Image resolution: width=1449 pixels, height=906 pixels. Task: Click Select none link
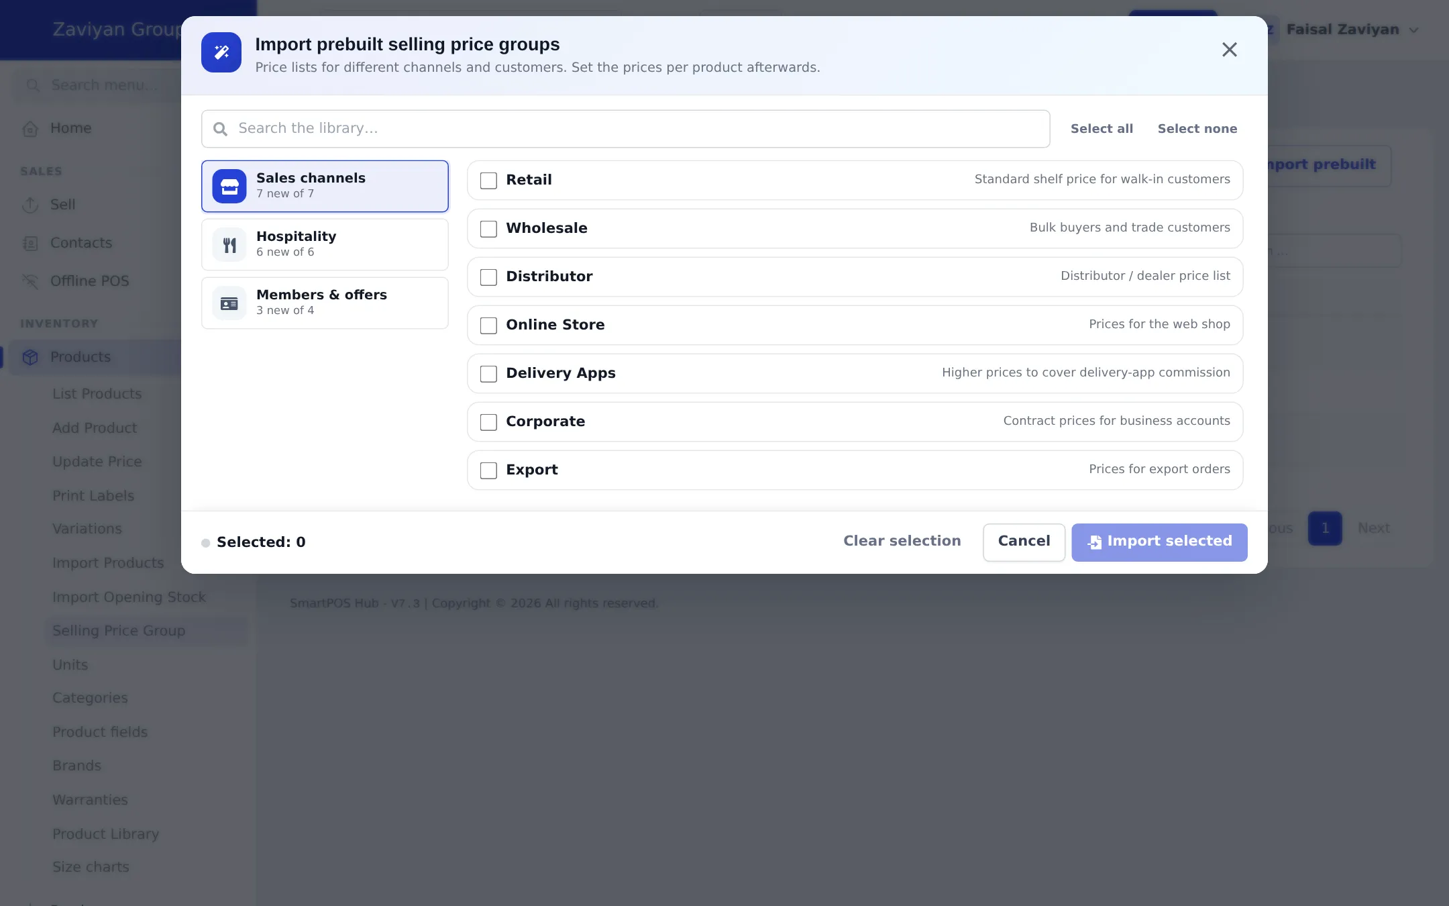(1197, 129)
